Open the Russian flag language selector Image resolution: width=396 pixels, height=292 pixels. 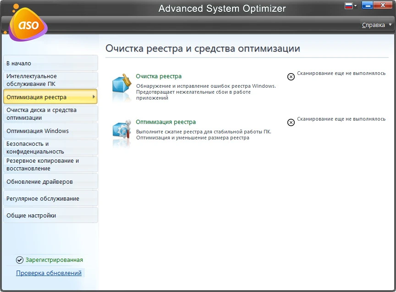coord(351,6)
